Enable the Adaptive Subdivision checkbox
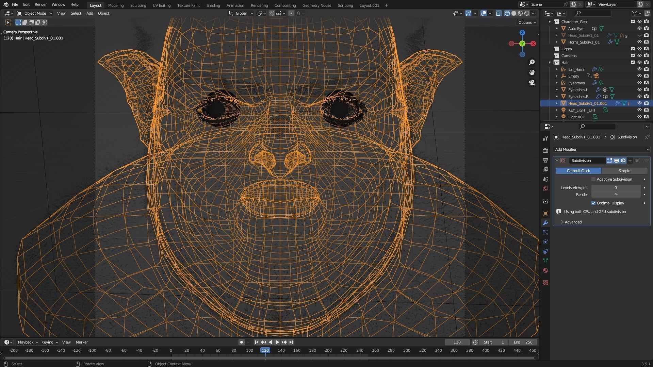The width and height of the screenshot is (653, 367). [593, 179]
